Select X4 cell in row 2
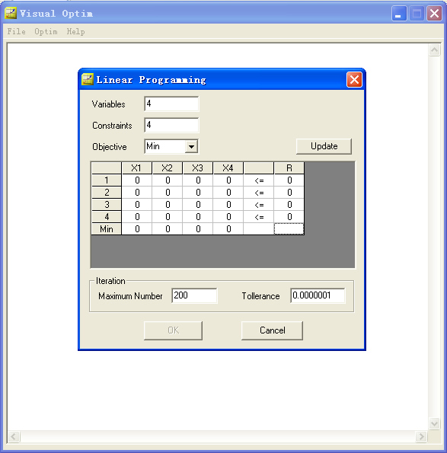The width and height of the screenshot is (447, 453). pyautogui.click(x=228, y=193)
